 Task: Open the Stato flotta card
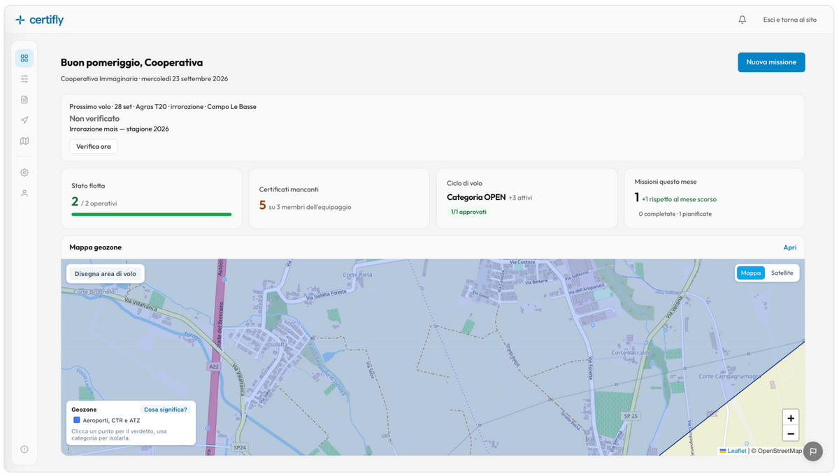tap(152, 199)
